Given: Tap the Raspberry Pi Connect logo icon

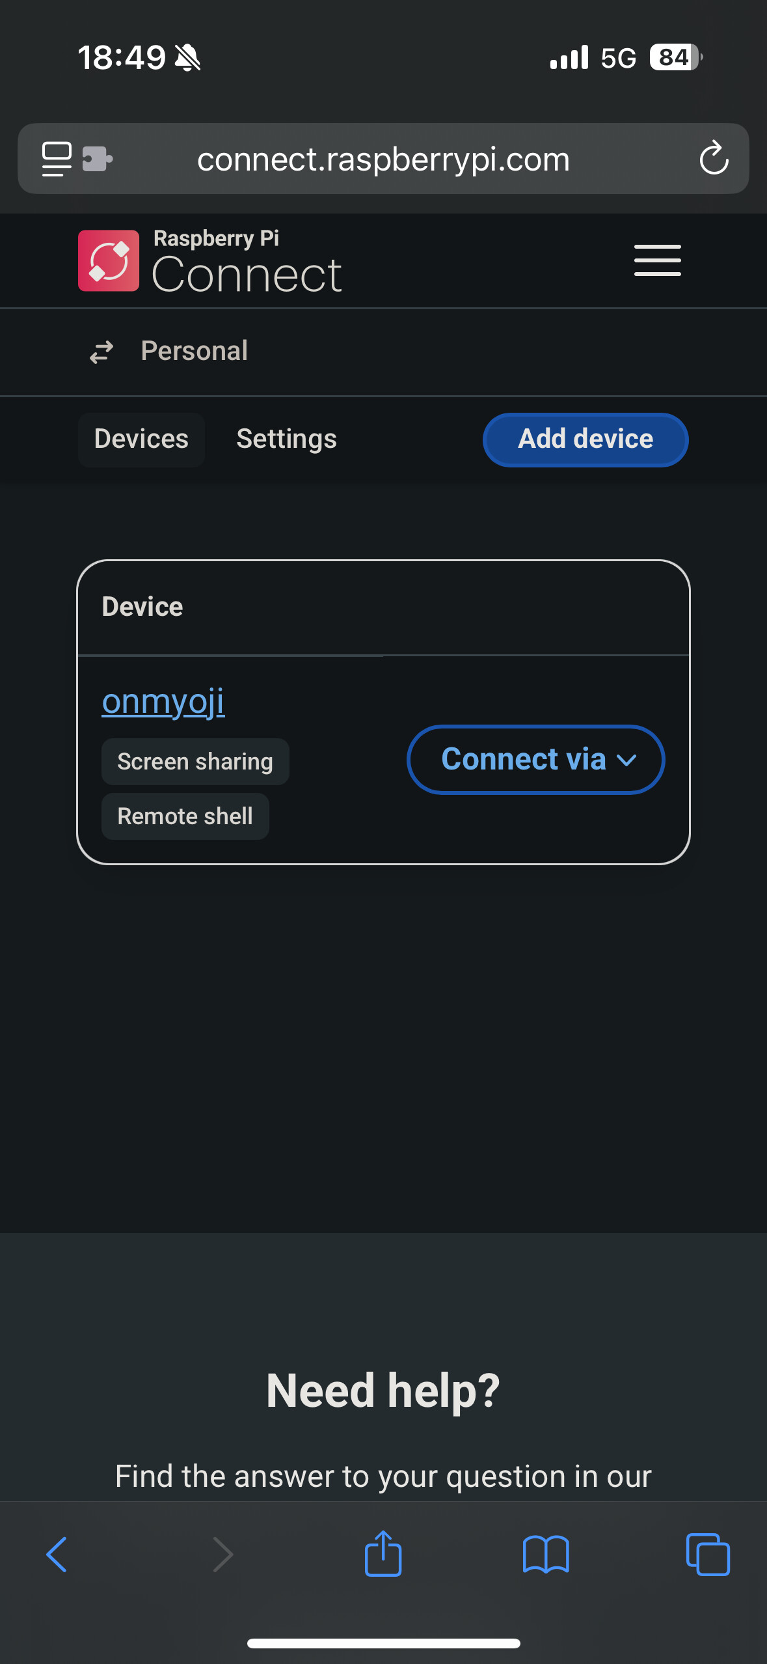Looking at the screenshot, I should (109, 260).
